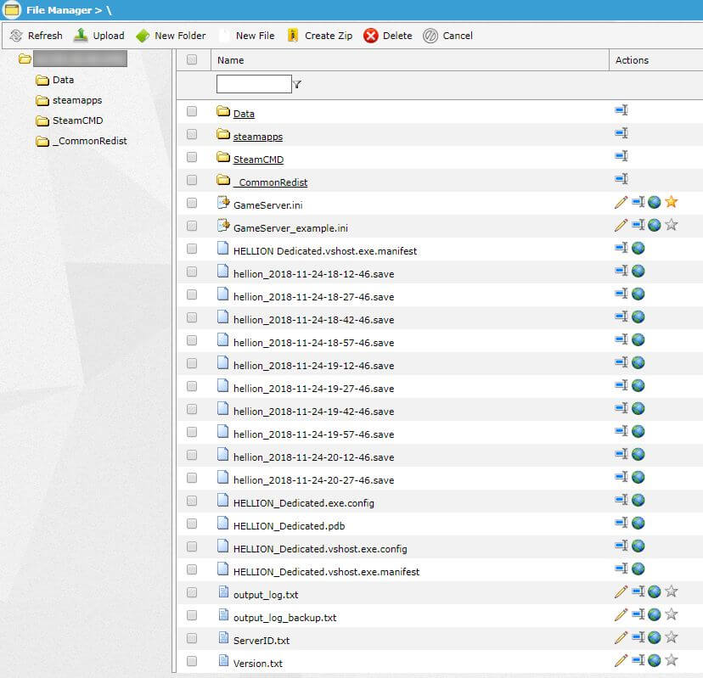Click the pencil edit icon for Version.txt
Screen dimensions: 703x678
click(621, 660)
